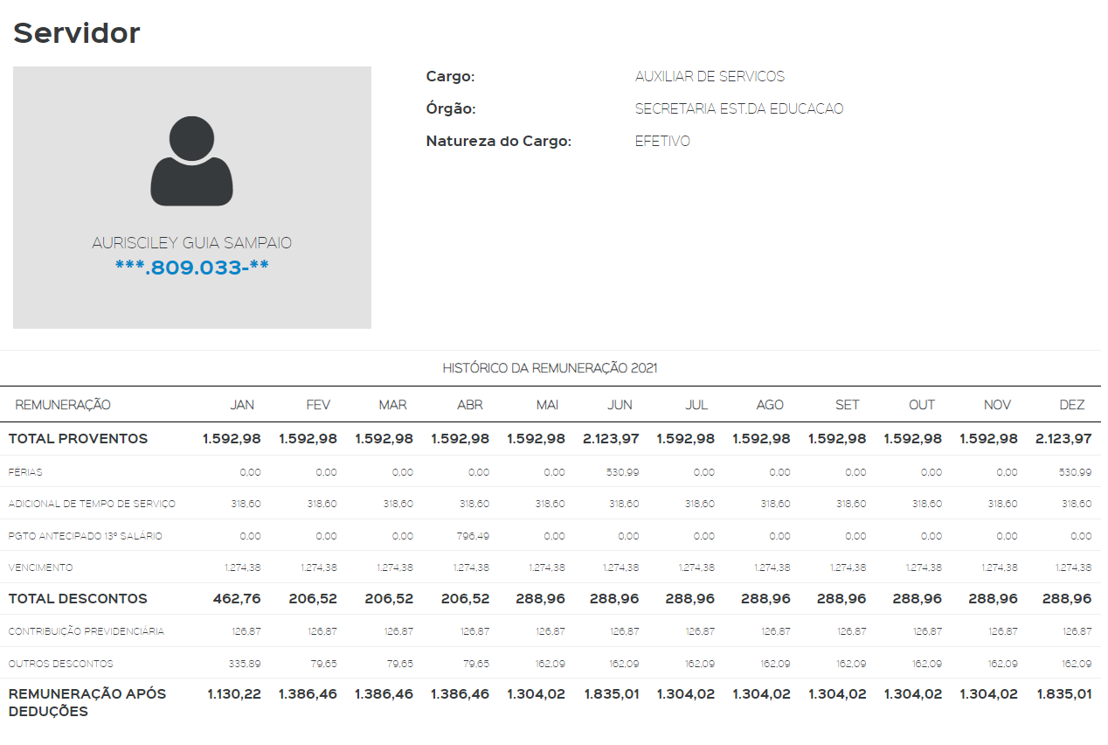Click the CONTRIBUIÇÃO PREVIDENCIÁRIA row label
This screenshot has width=1108, height=745.
(x=87, y=631)
